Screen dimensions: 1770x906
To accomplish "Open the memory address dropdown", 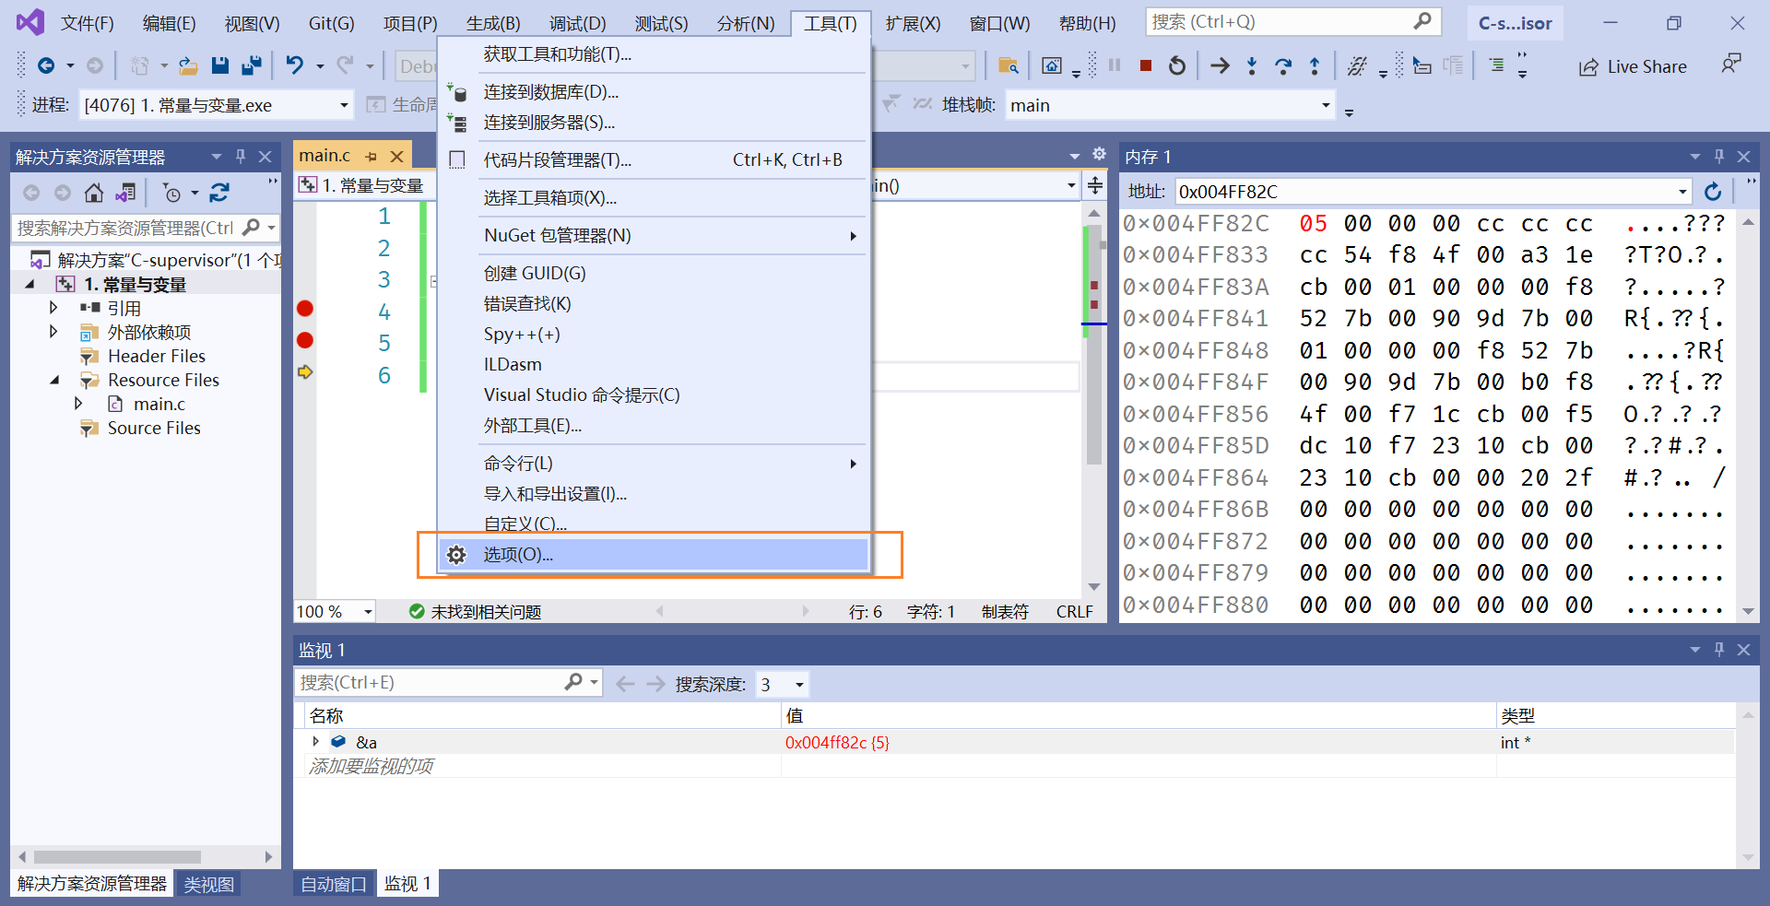I will point(1682,192).
